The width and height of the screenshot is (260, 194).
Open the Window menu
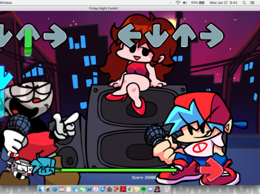click(6, 2)
